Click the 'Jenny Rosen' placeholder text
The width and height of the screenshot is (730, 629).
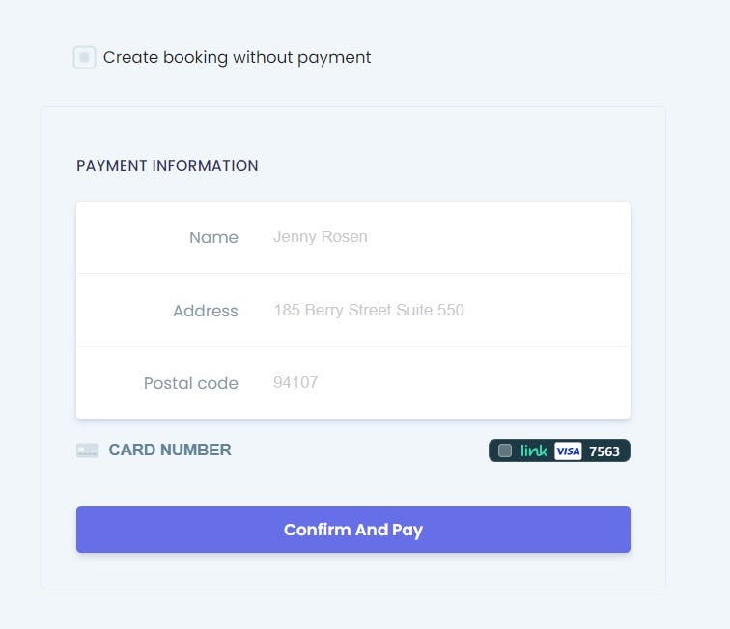click(320, 237)
